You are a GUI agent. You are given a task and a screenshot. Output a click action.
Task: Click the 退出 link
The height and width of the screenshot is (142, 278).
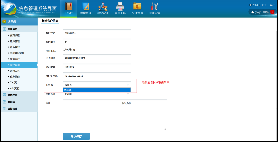tap(273, 5)
